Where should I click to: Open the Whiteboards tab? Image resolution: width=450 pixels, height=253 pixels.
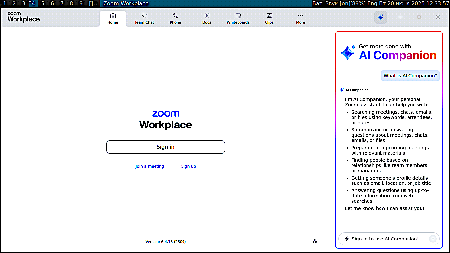click(x=238, y=19)
